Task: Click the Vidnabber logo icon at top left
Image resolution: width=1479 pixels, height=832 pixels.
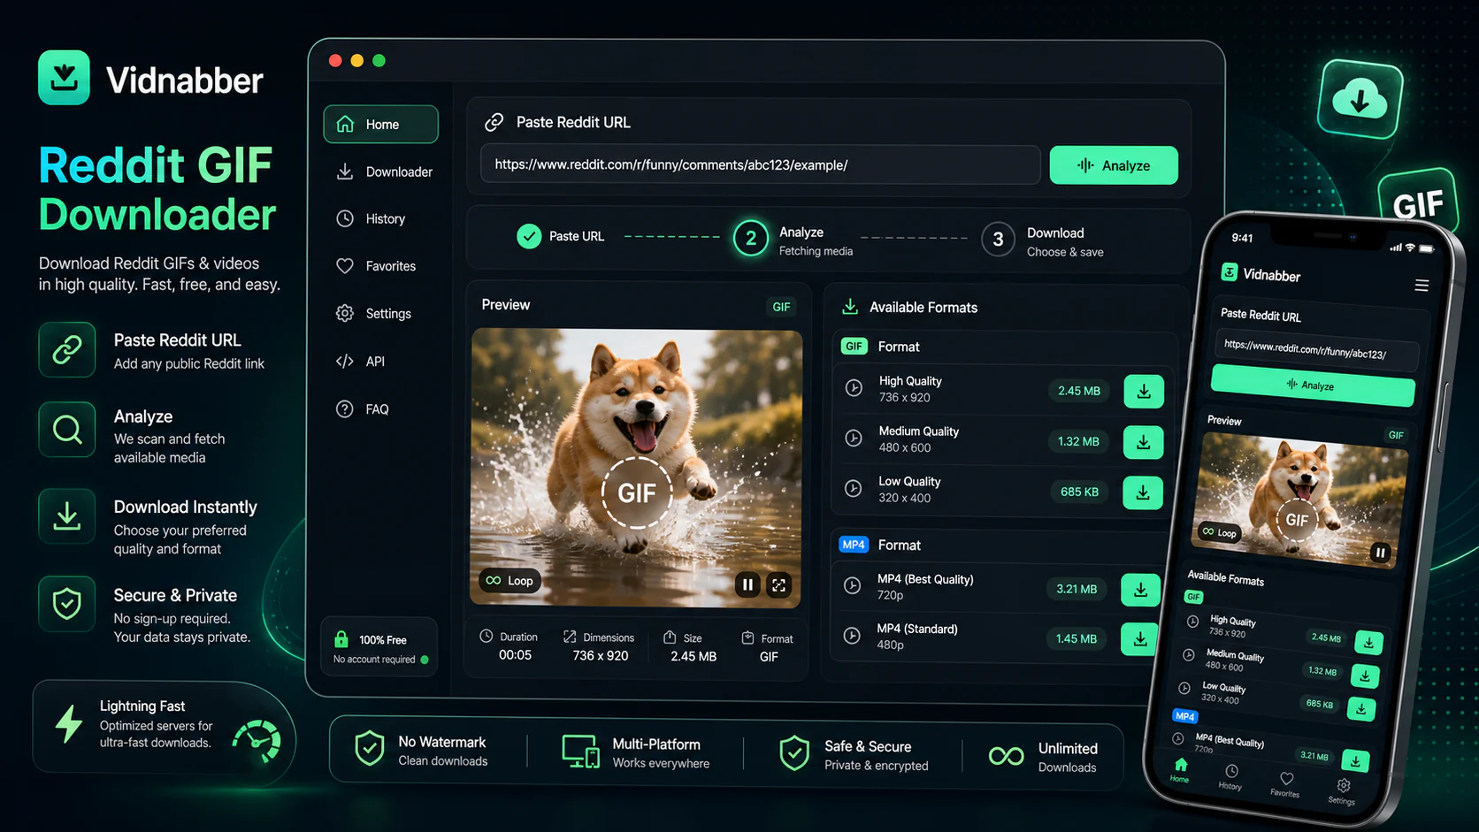Action: pos(64,78)
